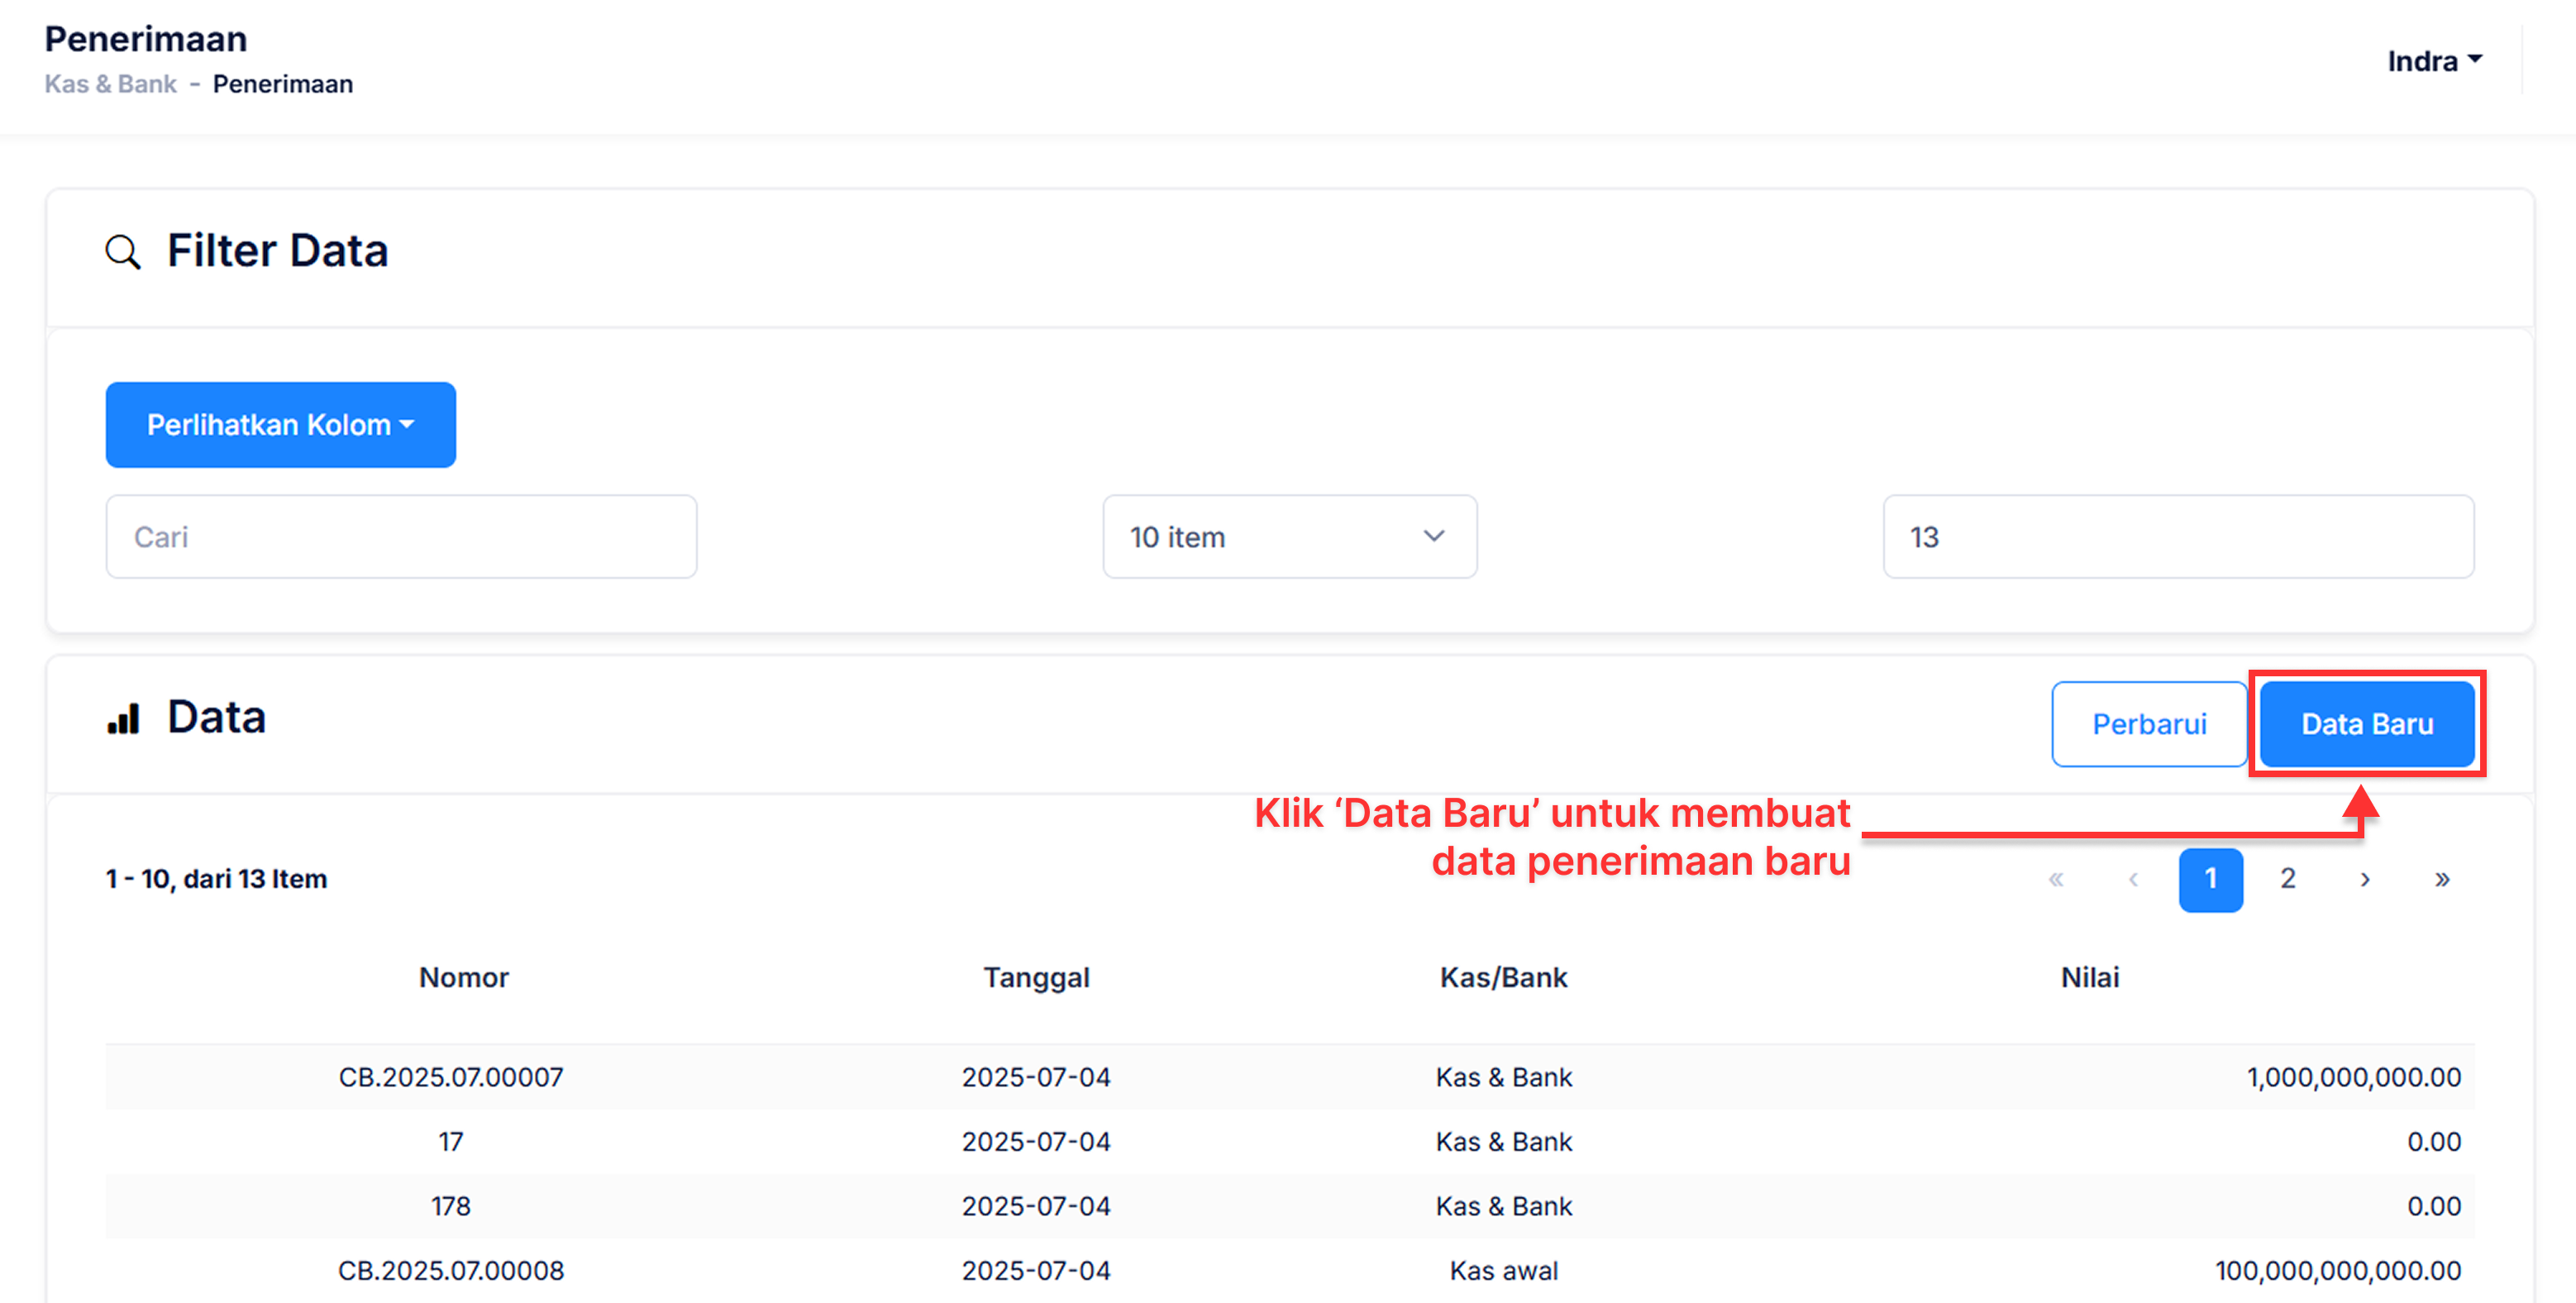Go to previous page with left chevron
The width and height of the screenshot is (2576, 1303).
[2132, 879]
